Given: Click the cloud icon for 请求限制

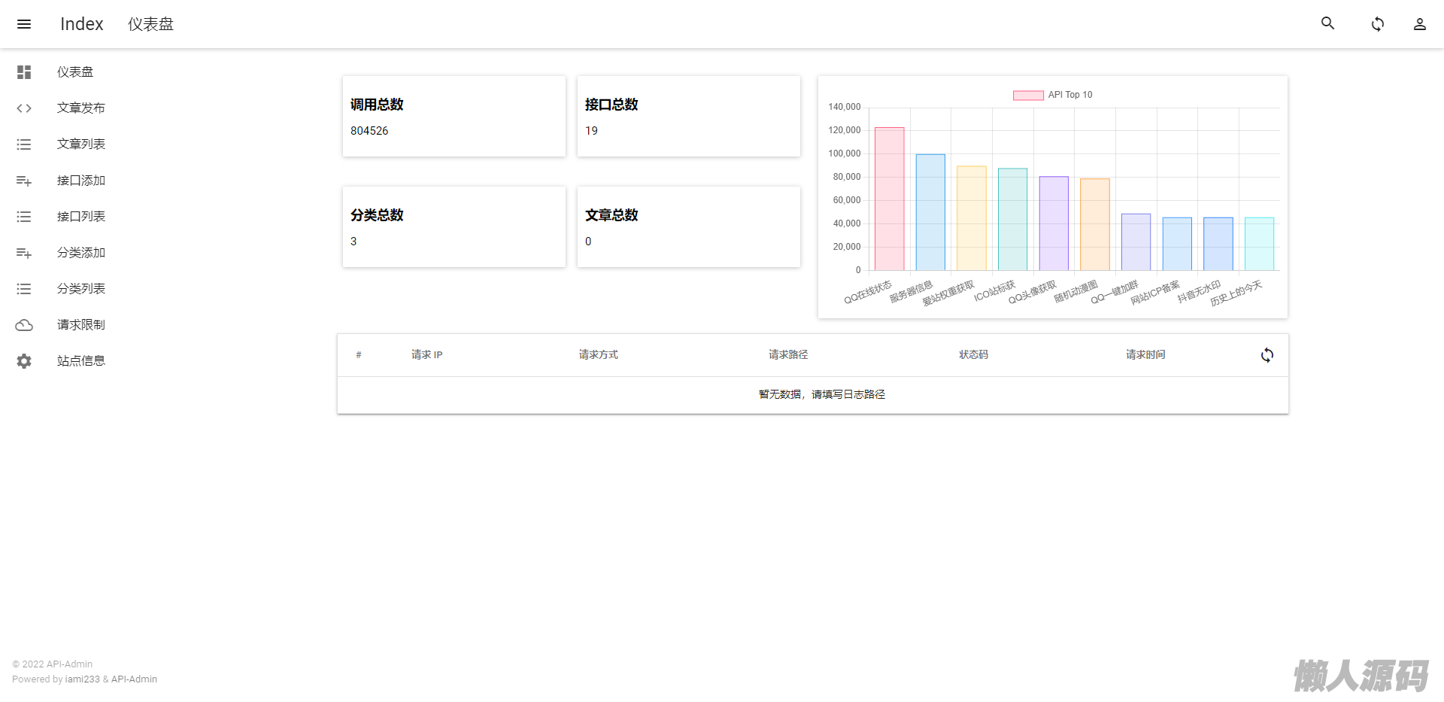Looking at the screenshot, I should pyautogui.click(x=24, y=325).
